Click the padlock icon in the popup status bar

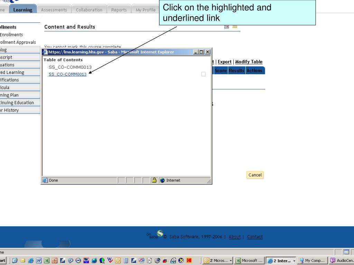tap(154, 180)
